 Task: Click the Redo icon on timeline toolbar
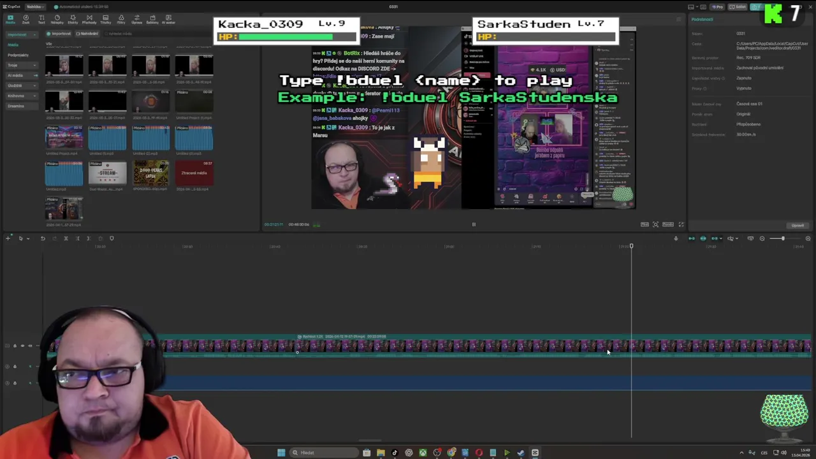click(54, 238)
